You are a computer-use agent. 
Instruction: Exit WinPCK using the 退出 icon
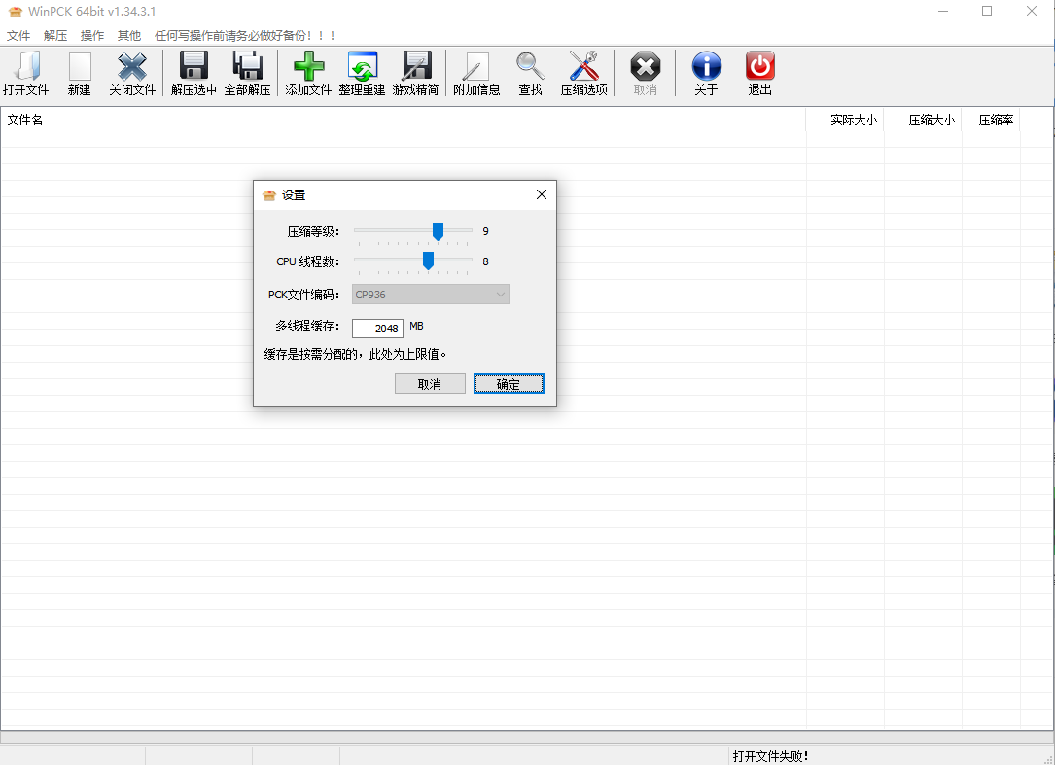click(759, 73)
